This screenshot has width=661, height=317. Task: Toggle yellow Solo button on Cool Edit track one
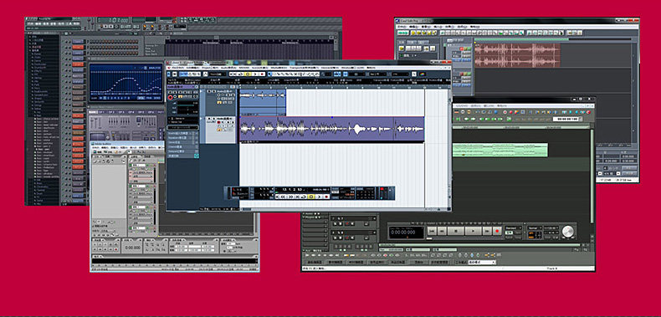pyautogui.click(x=465, y=49)
